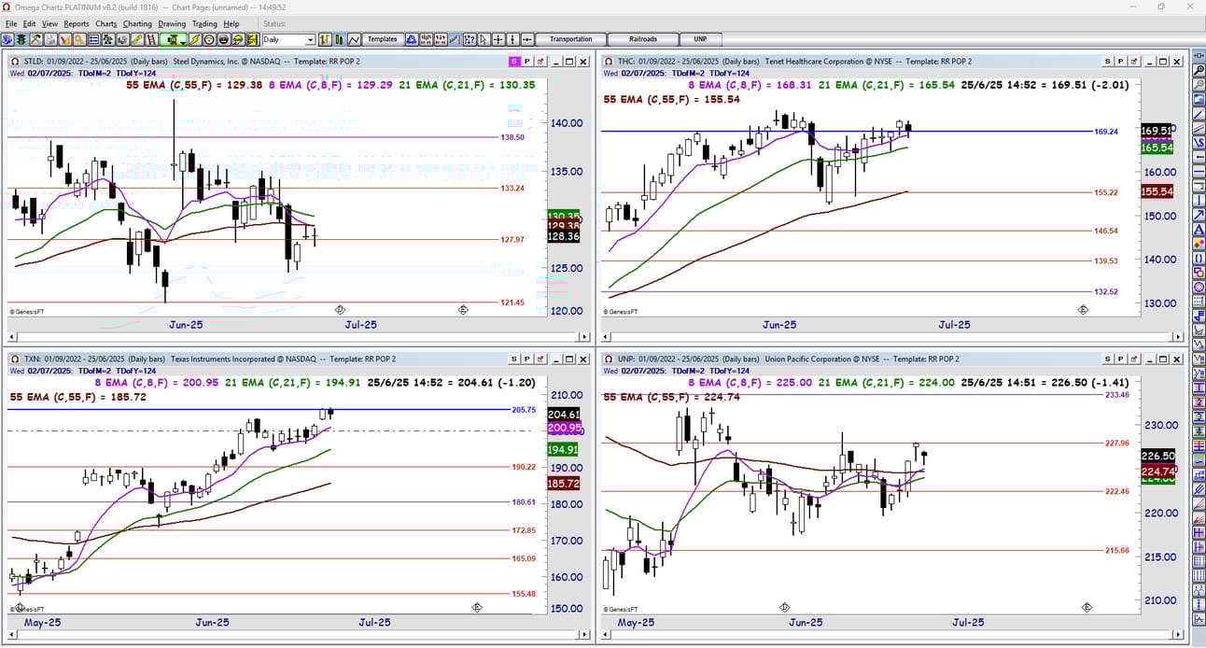Click the TXN chart scrollbar left arrow
This screenshot has width=1206, height=648.
[13, 633]
